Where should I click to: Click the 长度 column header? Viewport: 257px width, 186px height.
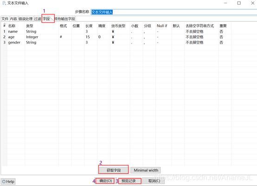pos(89,26)
